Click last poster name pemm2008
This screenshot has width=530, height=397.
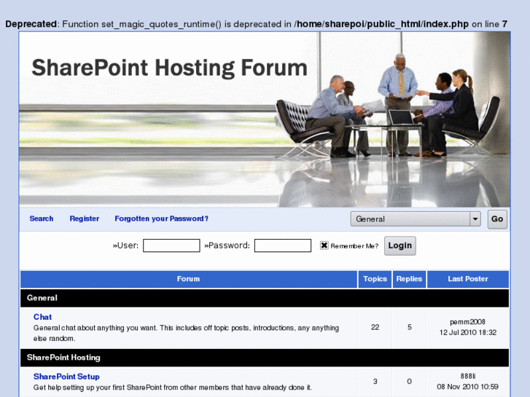point(468,322)
